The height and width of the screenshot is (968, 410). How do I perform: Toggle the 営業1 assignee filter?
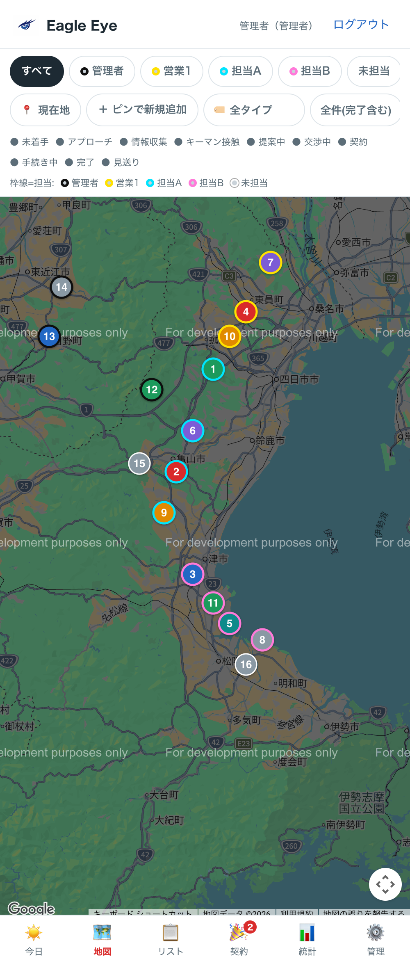tap(172, 71)
